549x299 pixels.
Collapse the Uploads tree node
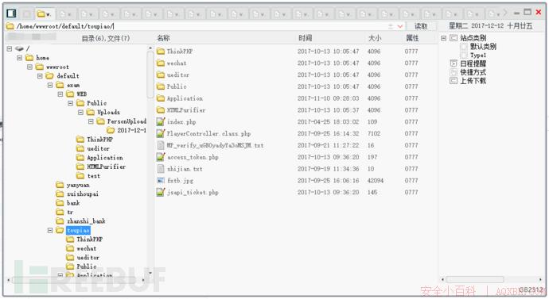[80, 112]
